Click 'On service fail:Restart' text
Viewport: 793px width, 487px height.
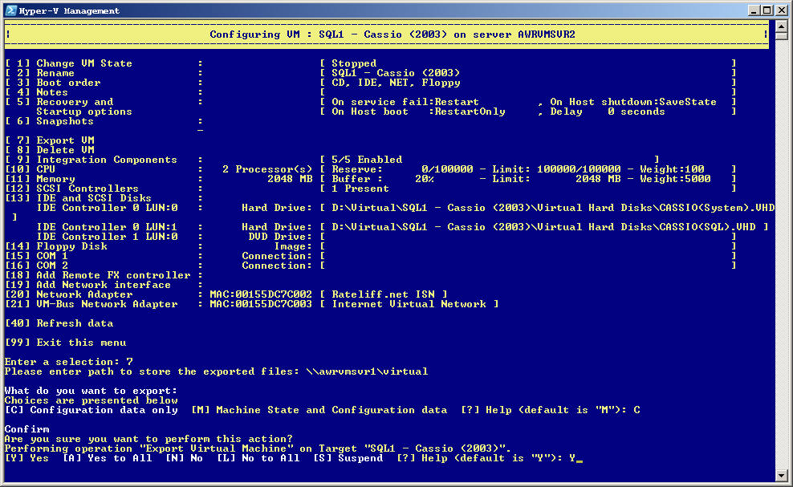(x=405, y=102)
